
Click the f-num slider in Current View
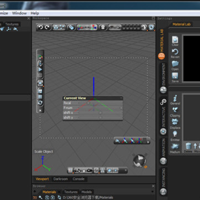click(x=100, y=108)
